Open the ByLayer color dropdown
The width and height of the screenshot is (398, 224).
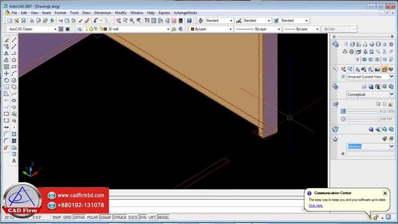coord(231,29)
